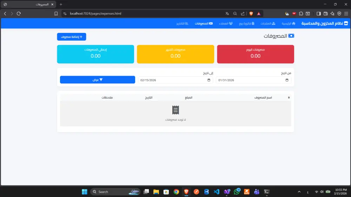Viewport: 351px width, 197px height.
Task: Click the المبلغ column header
Action: tap(188, 97)
